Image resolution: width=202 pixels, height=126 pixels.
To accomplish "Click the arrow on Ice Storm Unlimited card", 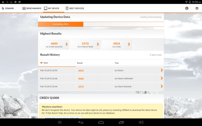I will 67,44.
